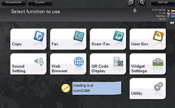
Task: Click the magnifying glass search icon
Action: (x=142, y=2)
